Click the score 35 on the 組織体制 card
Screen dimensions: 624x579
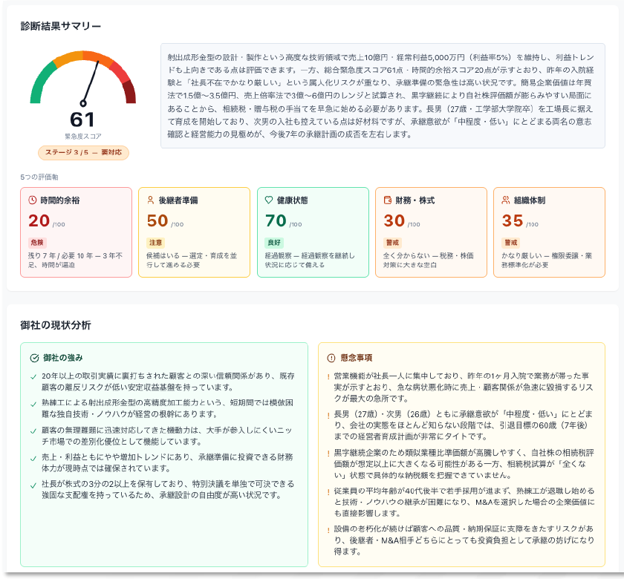[x=513, y=220]
